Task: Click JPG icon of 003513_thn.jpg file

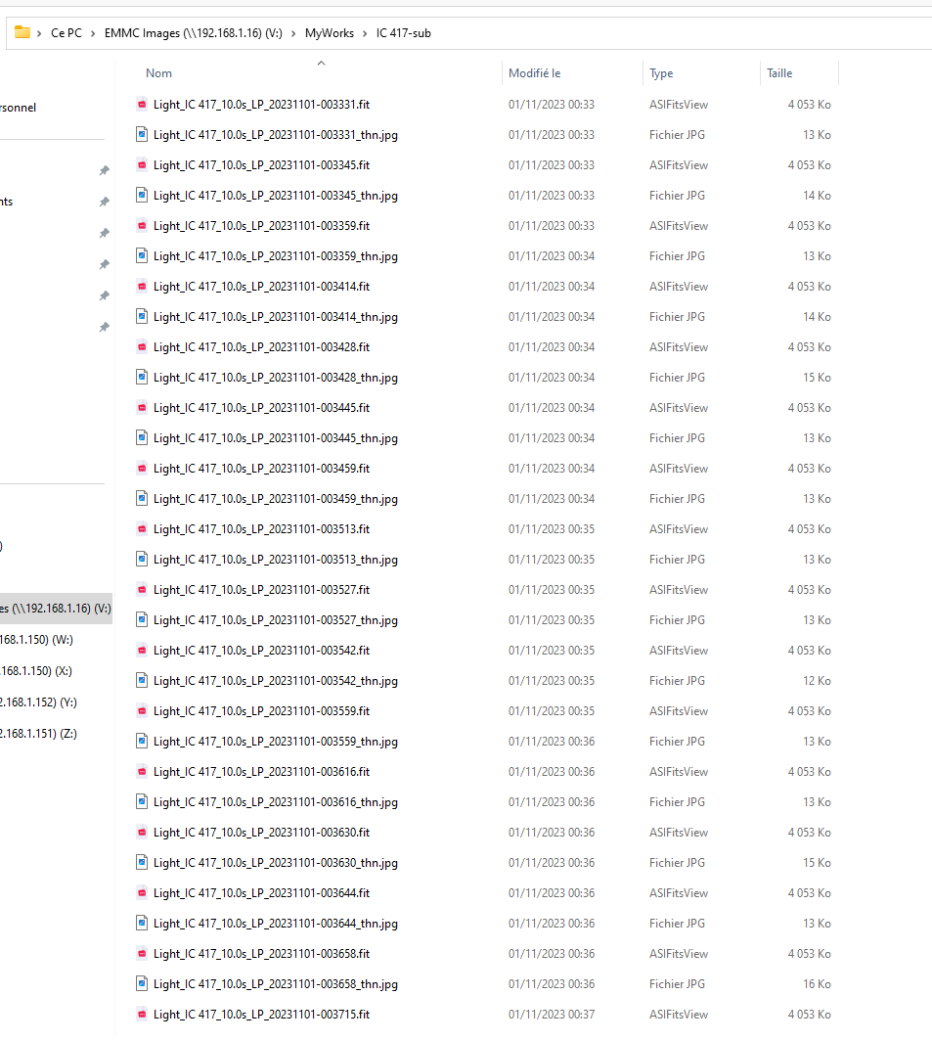Action: pyautogui.click(x=142, y=560)
